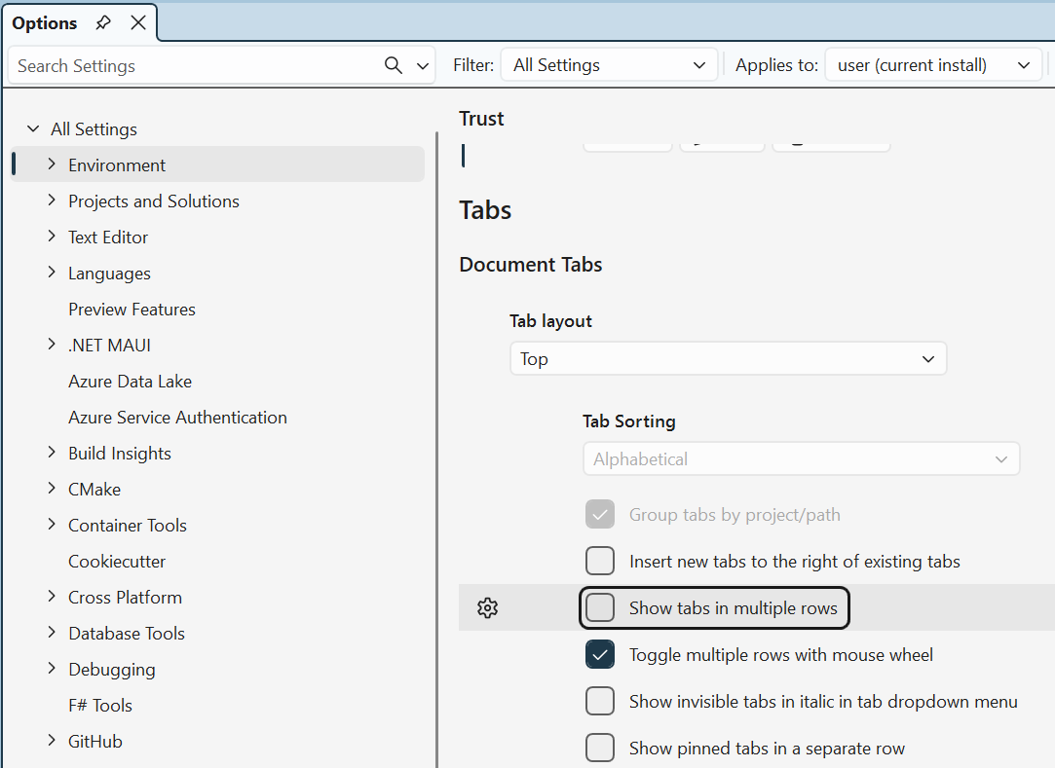Select Database Tools category
The width and height of the screenshot is (1055, 768).
pos(127,633)
